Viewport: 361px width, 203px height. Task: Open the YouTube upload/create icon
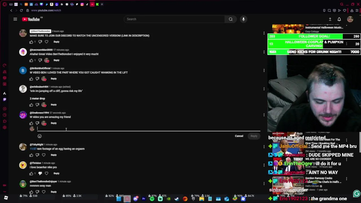[330, 19]
